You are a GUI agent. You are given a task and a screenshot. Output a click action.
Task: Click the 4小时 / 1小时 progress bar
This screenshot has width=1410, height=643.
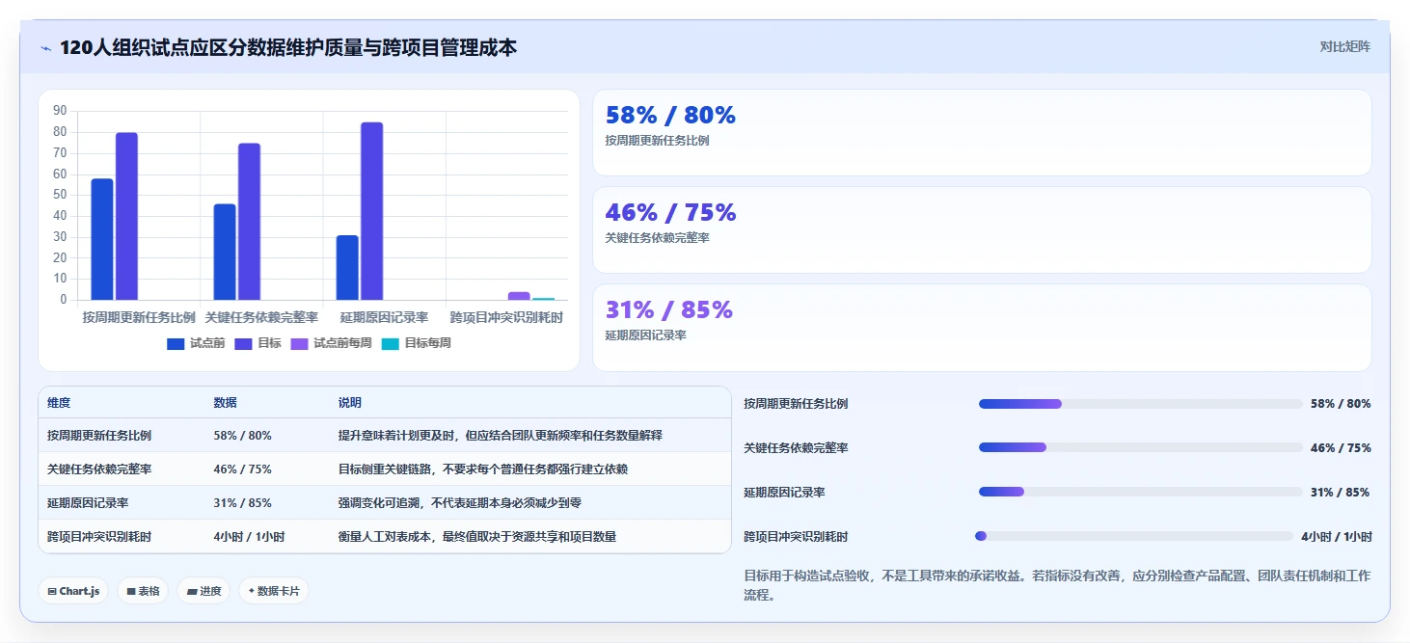point(1134,536)
